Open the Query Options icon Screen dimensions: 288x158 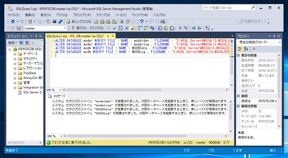(x=126, y=28)
